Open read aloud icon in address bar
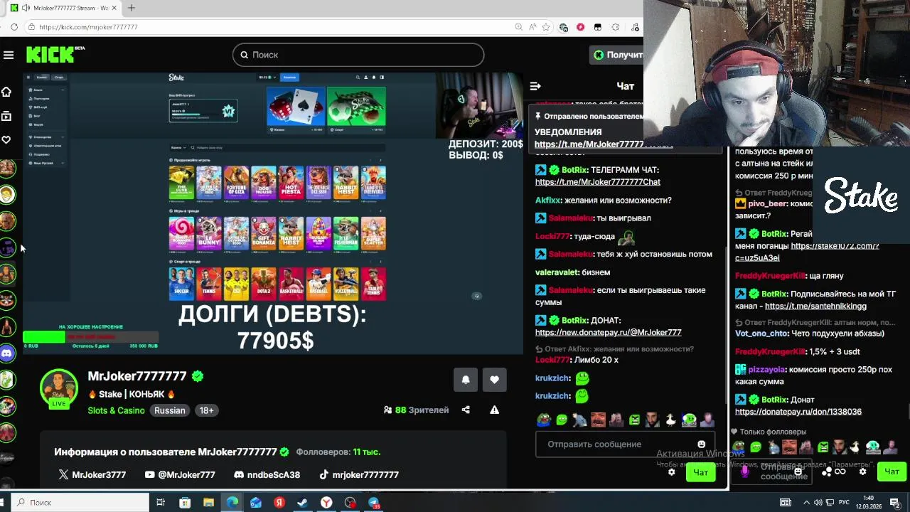Image resolution: width=910 pixels, height=512 pixels. [x=532, y=27]
